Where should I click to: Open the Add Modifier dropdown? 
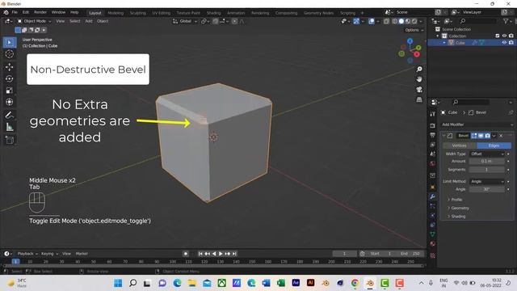477,124
